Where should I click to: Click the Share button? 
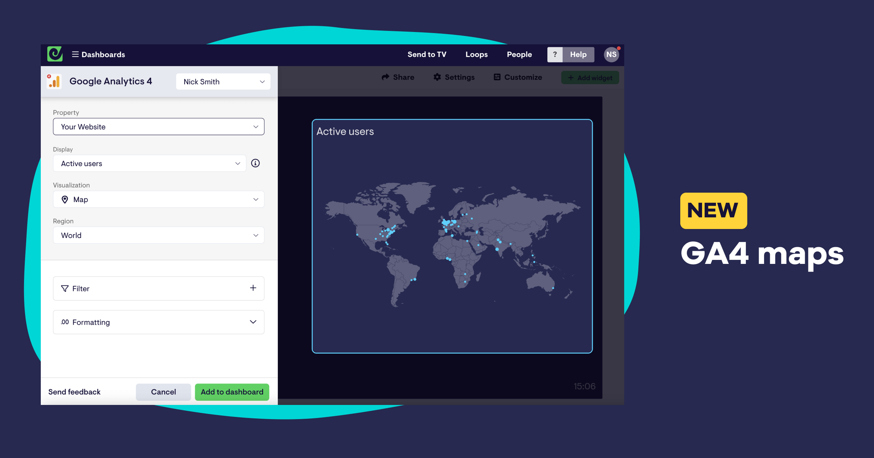point(398,77)
